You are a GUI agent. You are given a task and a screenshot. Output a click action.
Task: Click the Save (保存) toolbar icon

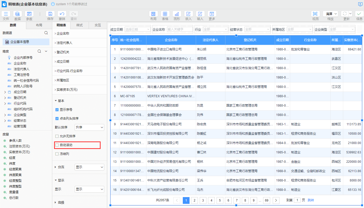tap(50, 14)
